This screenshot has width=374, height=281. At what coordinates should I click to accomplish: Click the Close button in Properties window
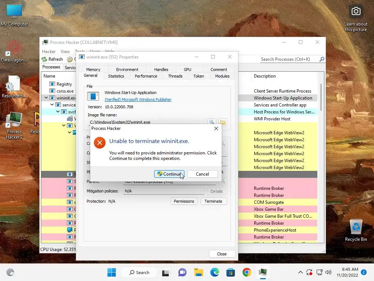pyautogui.click(x=222, y=254)
